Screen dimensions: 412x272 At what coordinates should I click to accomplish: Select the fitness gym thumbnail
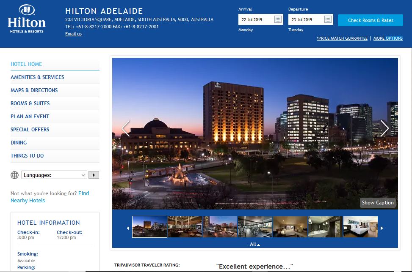(255, 227)
